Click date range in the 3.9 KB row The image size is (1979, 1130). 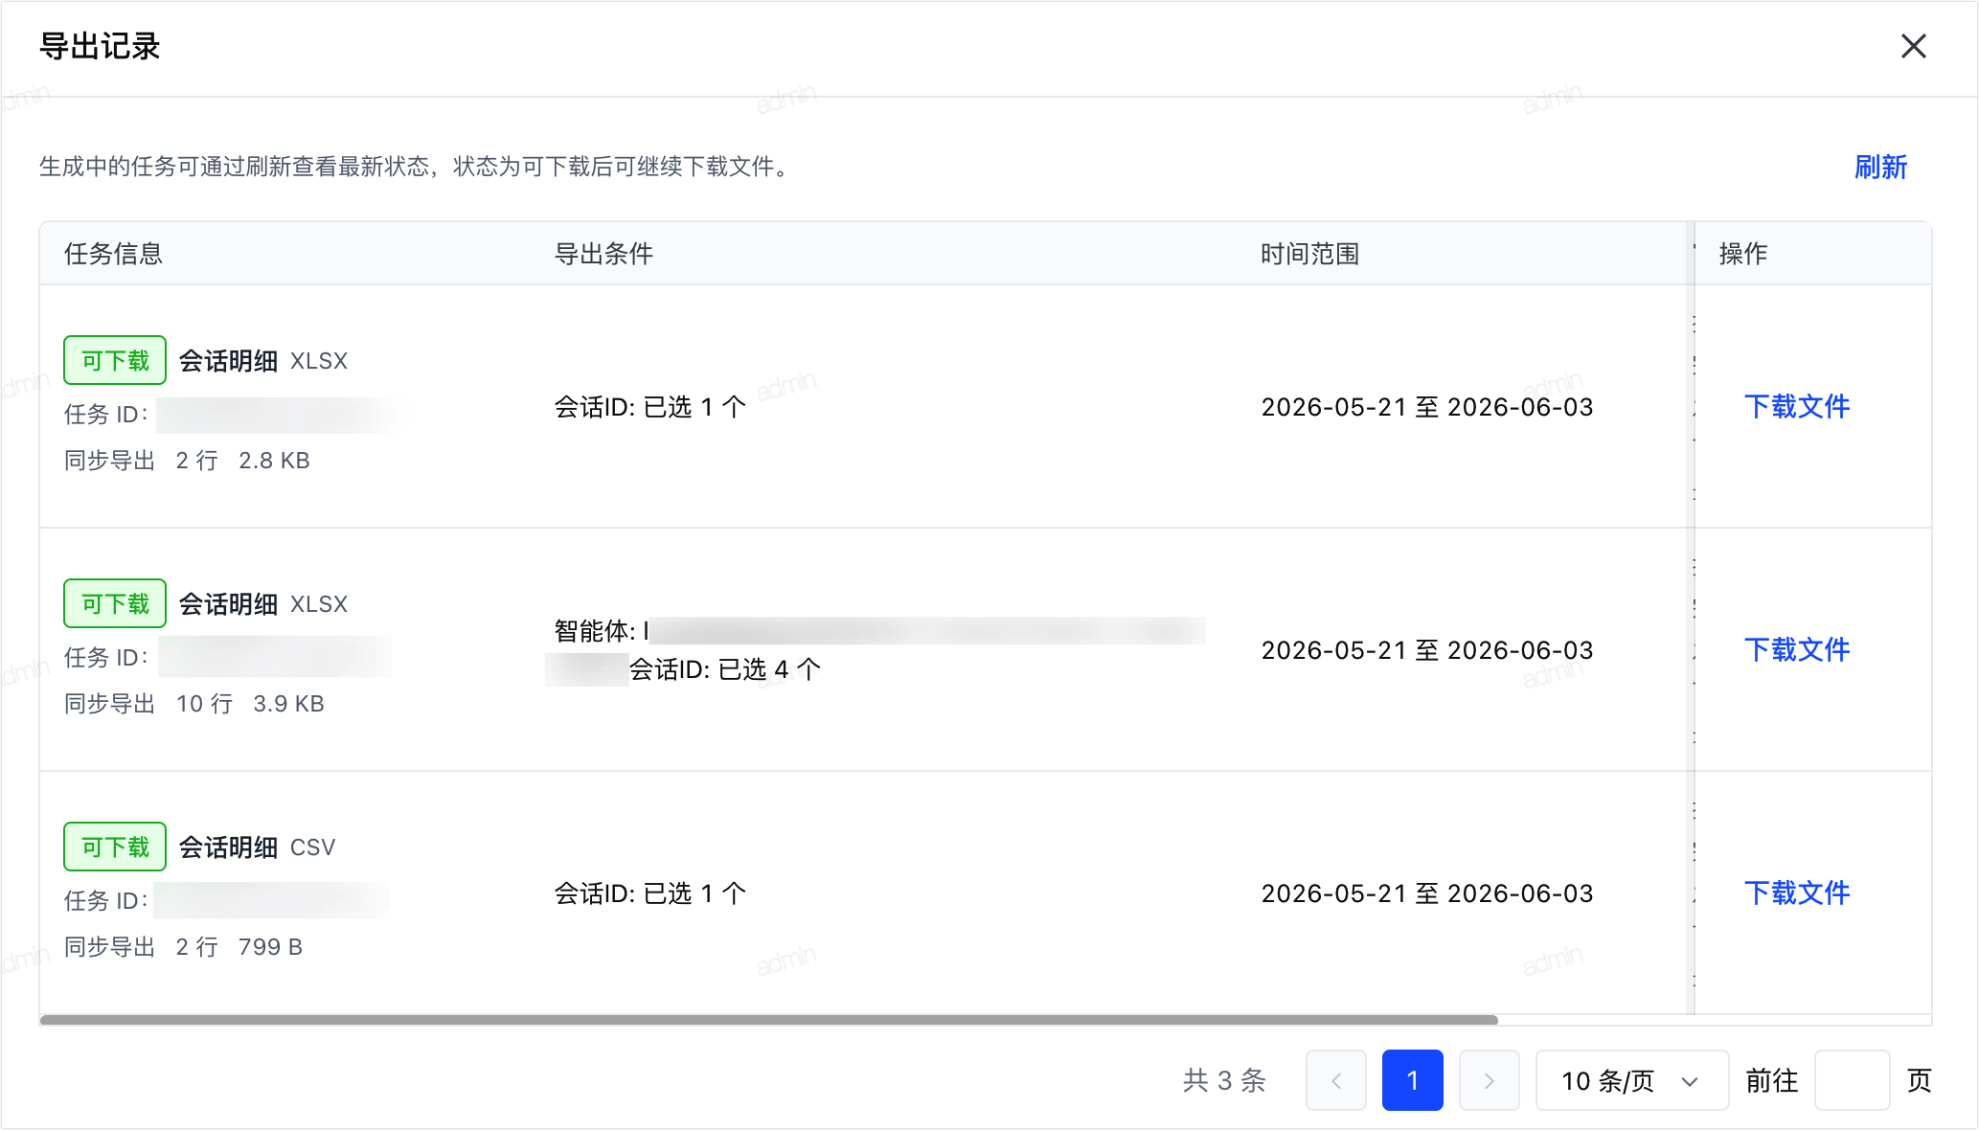point(1427,650)
